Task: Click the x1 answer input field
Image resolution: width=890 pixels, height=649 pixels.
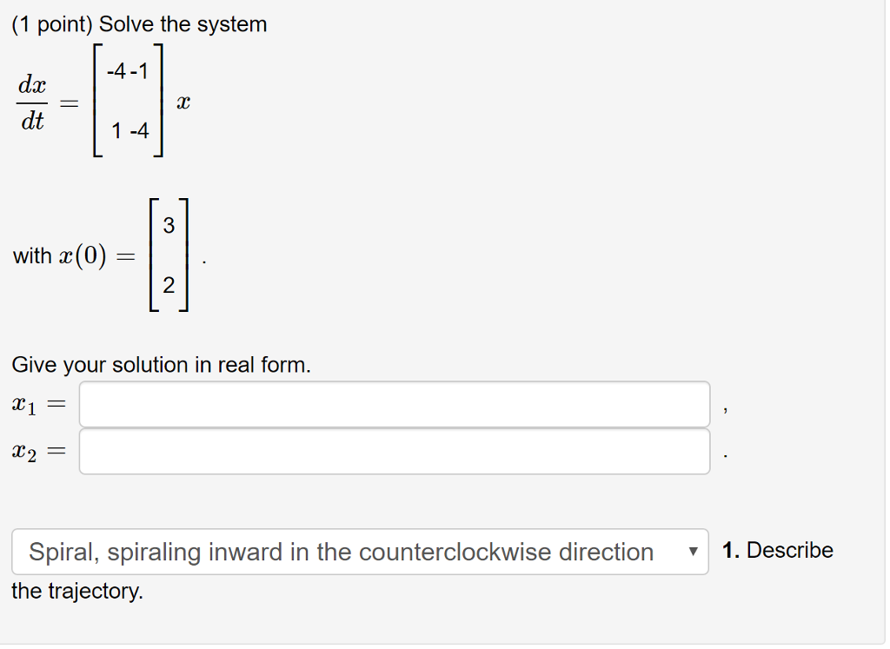Action: pos(393,403)
